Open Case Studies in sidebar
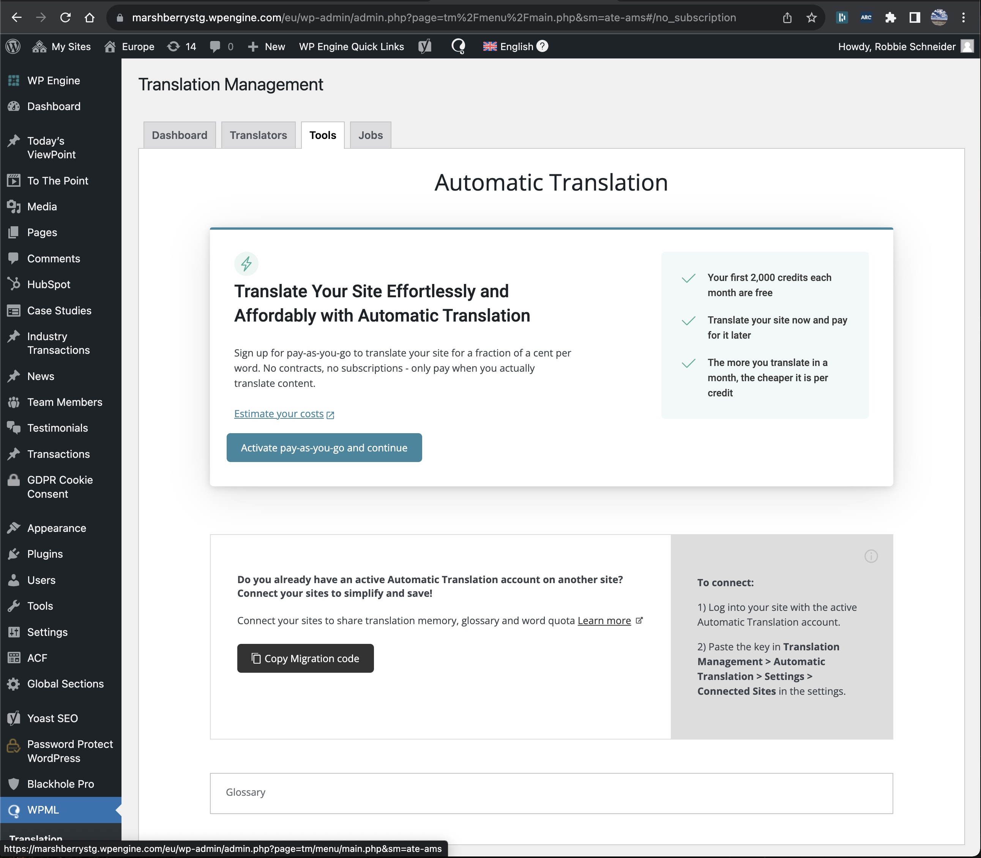 (61, 310)
